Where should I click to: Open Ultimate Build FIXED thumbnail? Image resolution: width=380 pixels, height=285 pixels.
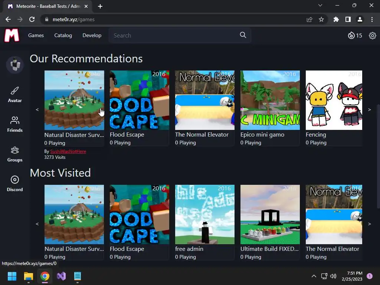270,214
